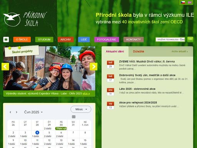Open the O ŠKOLE menu
The image size is (197, 148).
[22, 39]
